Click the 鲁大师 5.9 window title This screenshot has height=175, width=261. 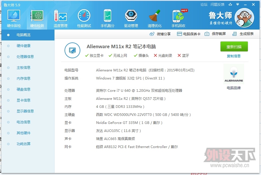[12, 5]
